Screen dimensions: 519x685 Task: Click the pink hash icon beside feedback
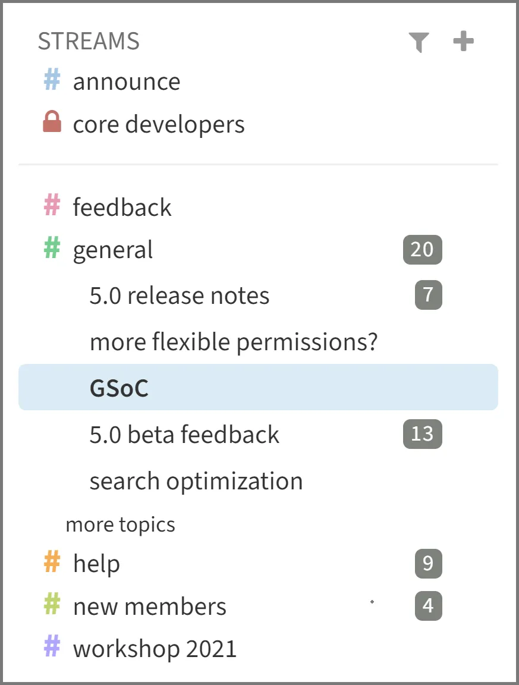(x=52, y=206)
